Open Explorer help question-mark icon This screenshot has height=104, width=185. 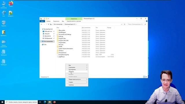147,21
